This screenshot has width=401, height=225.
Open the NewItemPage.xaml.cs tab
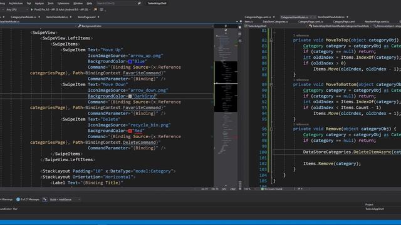[x=377, y=22]
